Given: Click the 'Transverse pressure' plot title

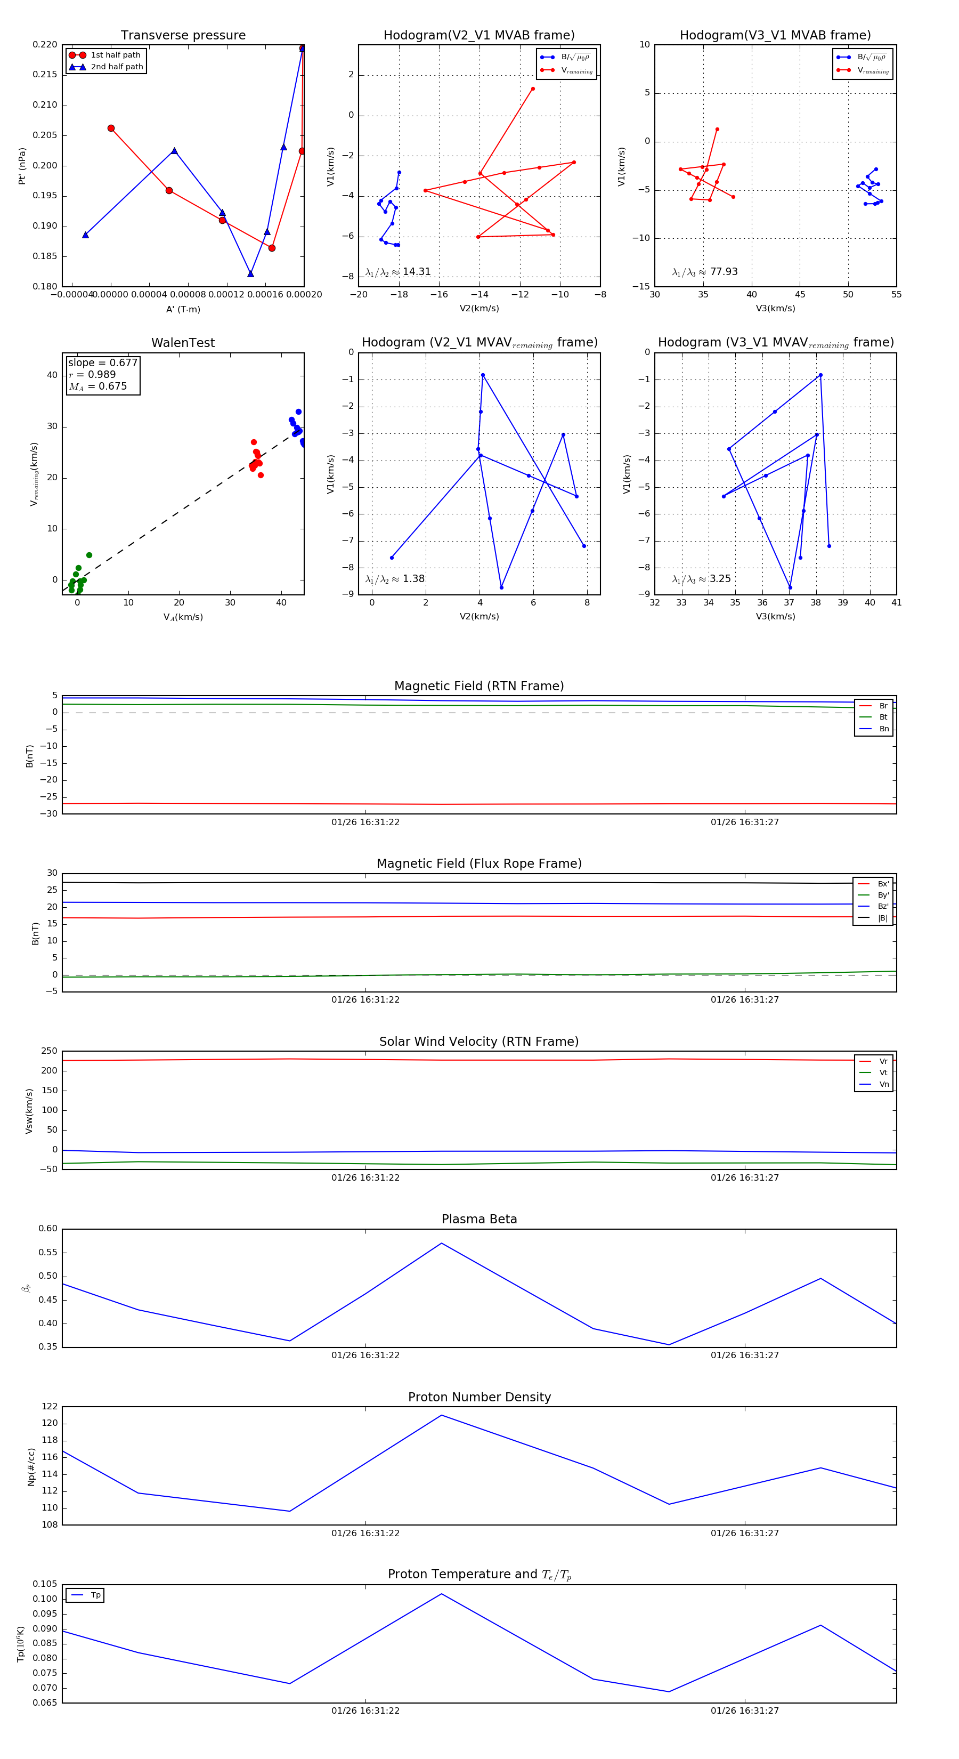Looking at the screenshot, I should coord(183,36).
